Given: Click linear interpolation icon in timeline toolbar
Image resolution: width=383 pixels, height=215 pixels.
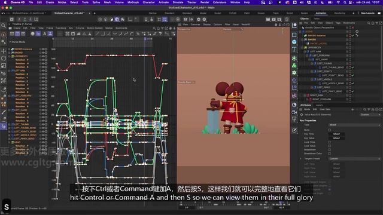Looking at the screenshot, I should 97,34.
